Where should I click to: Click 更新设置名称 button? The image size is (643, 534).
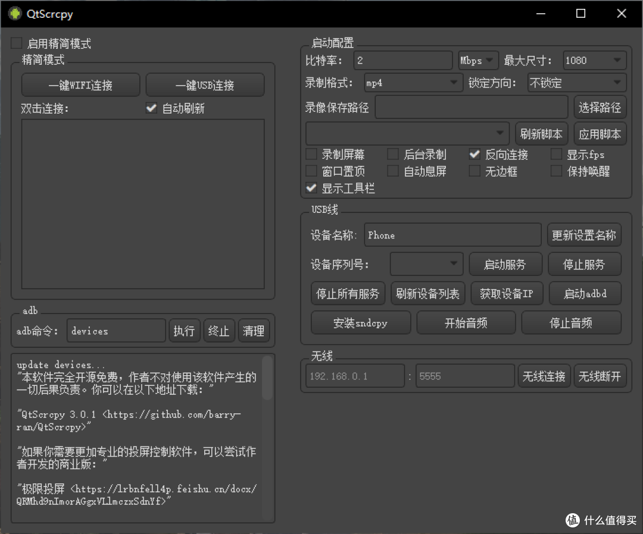pyautogui.click(x=584, y=235)
